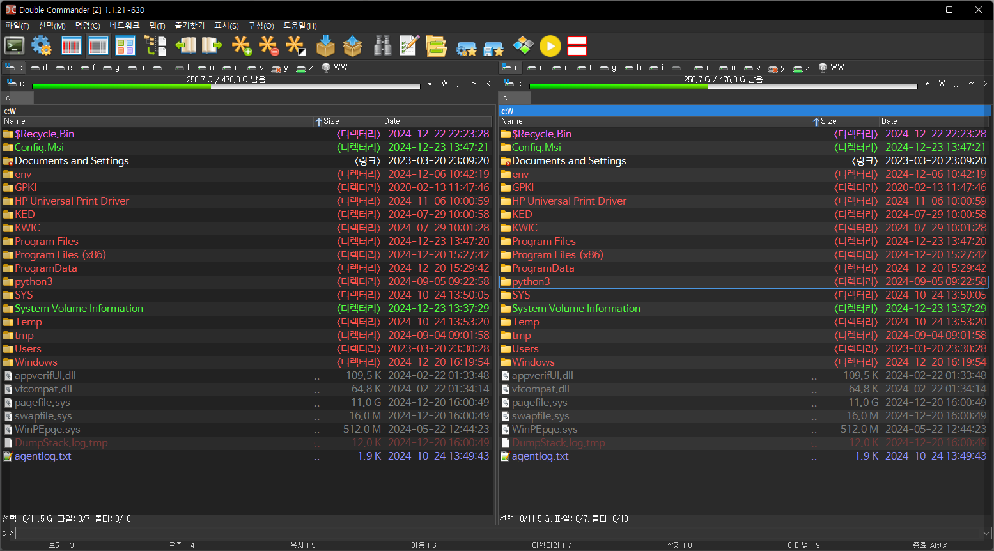Select drive u in the right drive bar
This screenshot has width=994, height=551.
pyautogui.click(x=727, y=67)
